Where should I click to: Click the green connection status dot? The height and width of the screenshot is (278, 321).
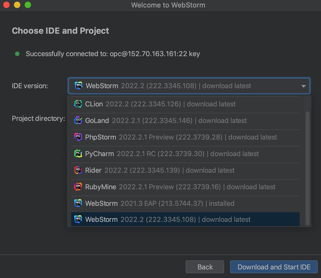click(x=17, y=54)
